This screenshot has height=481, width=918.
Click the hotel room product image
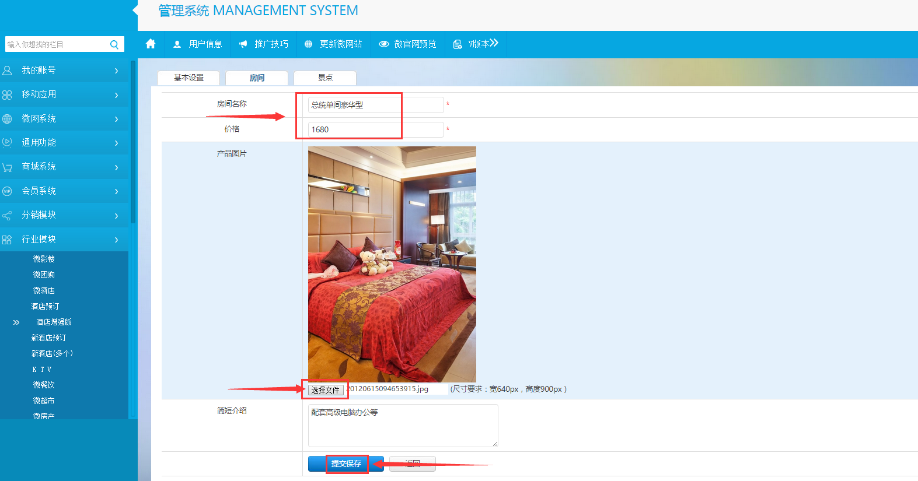pyautogui.click(x=392, y=264)
